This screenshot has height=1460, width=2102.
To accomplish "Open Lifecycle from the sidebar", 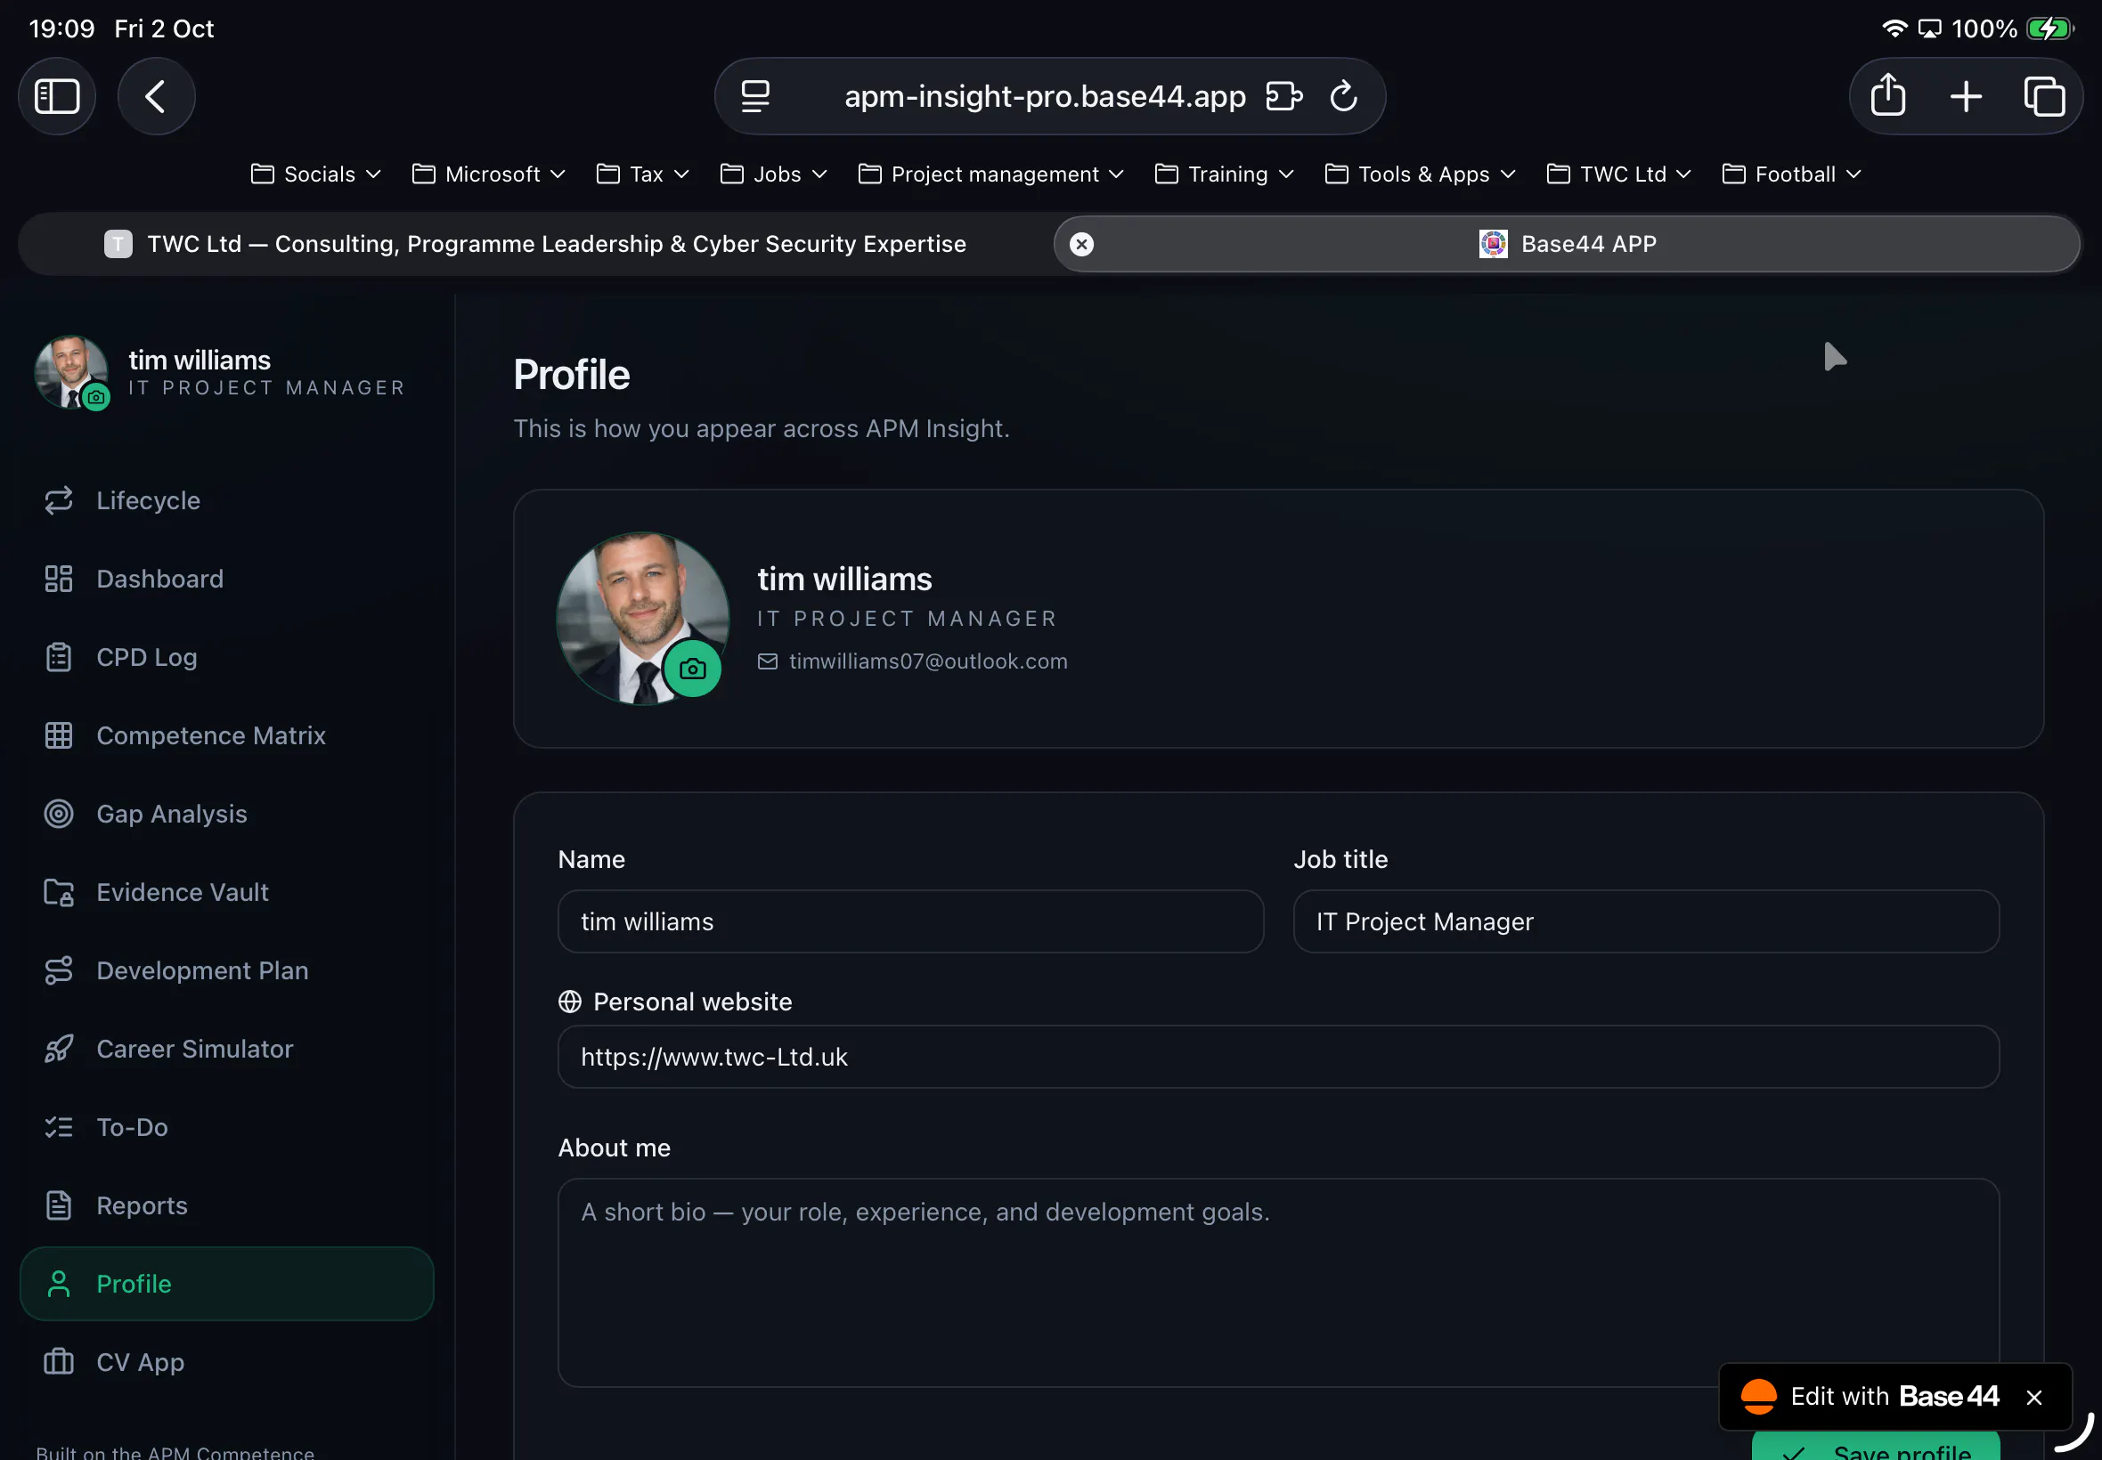I will pyautogui.click(x=227, y=500).
